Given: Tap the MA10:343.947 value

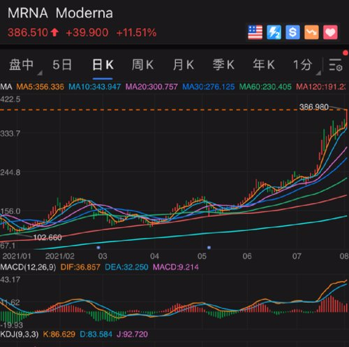Looking at the screenshot, I should 95,87.
